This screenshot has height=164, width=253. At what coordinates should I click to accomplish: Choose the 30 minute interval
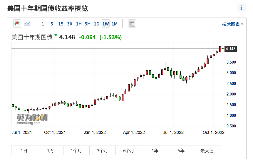point(70,24)
